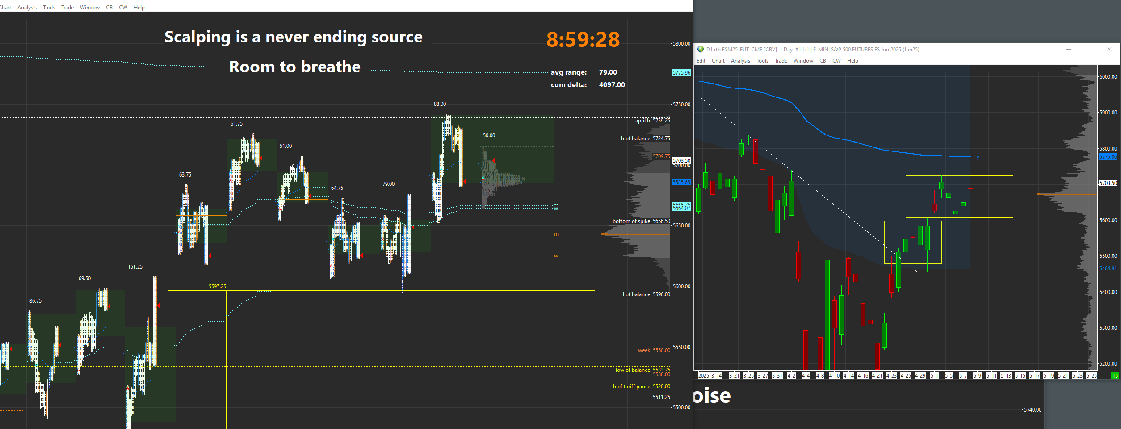Open CW menu in the main chart window

[x=123, y=8]
